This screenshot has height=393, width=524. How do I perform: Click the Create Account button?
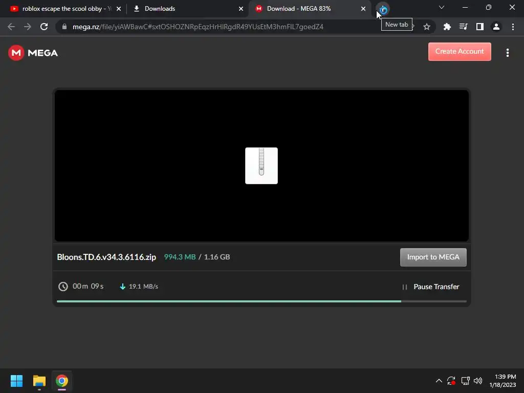pos(460,52)
